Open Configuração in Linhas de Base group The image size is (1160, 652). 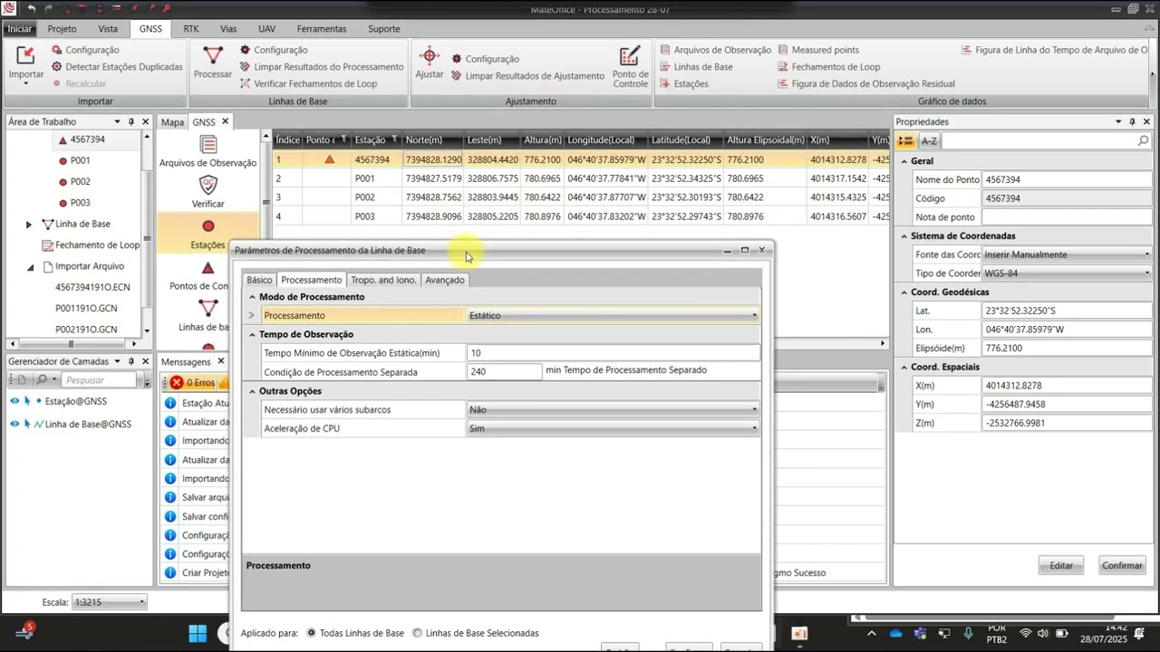point(274,50)
